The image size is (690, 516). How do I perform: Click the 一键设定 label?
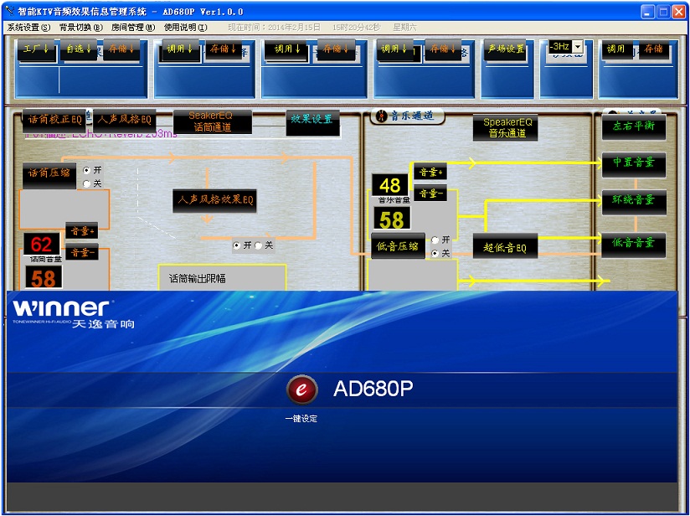point(301,419)
